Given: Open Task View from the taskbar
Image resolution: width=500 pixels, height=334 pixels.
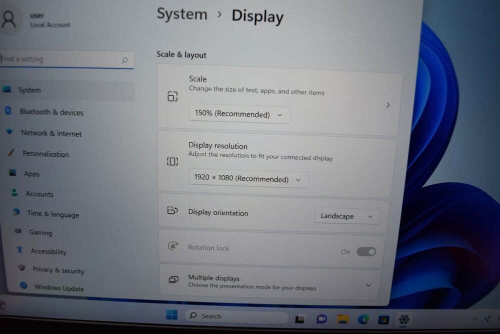Looking at the screenshot, I should coord(299,319).
